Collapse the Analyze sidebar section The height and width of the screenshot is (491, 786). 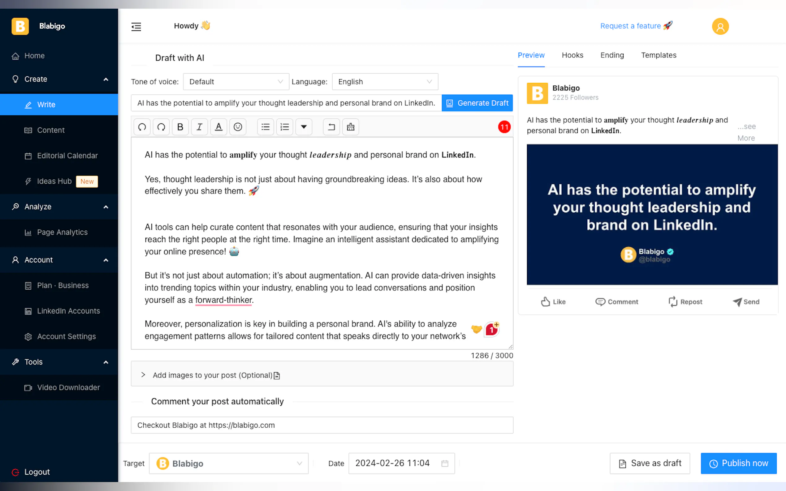pos(106,207)
